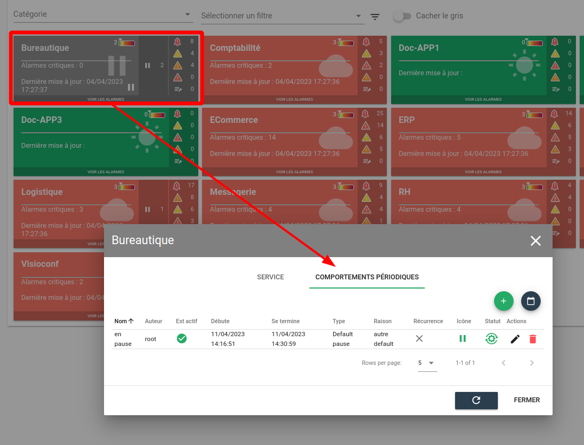Click the FERMER button

527,401
